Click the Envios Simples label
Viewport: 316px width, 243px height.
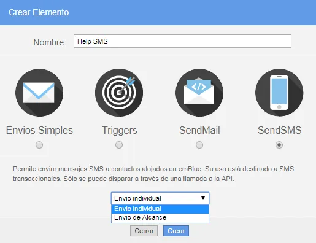pos(39,130)
